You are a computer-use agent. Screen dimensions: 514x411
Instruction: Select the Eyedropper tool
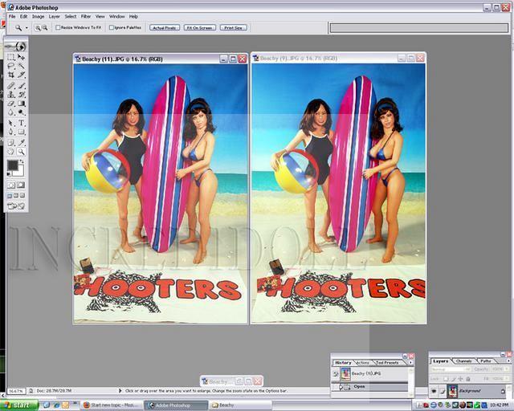(x=21, y=143)
